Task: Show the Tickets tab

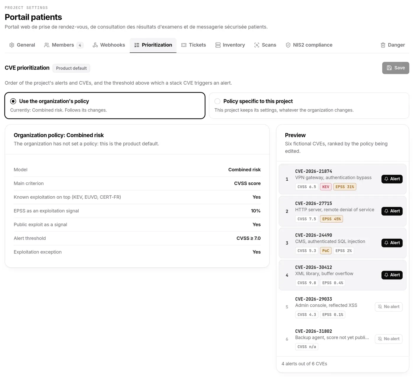Action: (194, 45)
